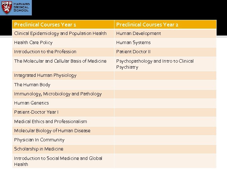Click the Harvard Medical School shield logo
Screen dimensions: 227x170
click(7, 7)
